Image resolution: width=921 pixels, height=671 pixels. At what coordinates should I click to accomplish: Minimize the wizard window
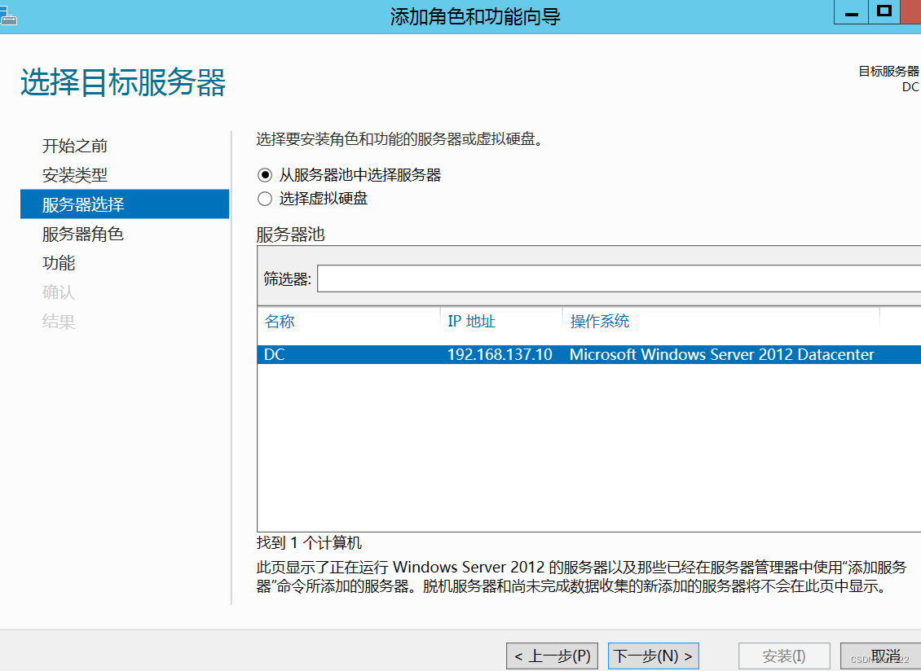(x=851, y=12)
